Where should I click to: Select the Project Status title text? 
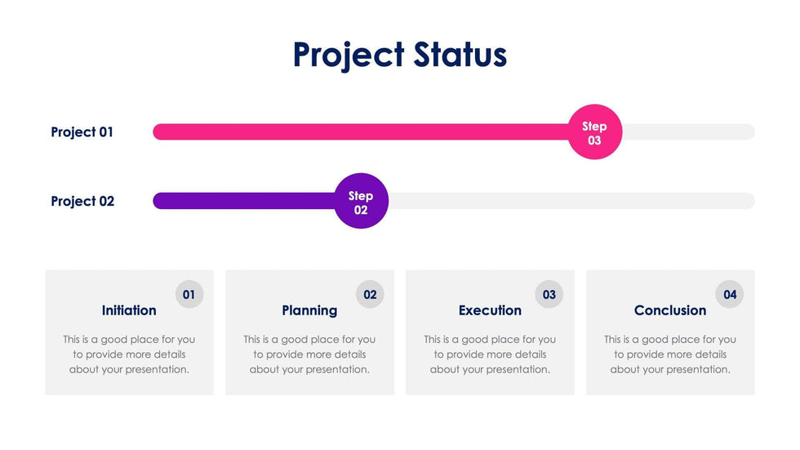(400, 55)
